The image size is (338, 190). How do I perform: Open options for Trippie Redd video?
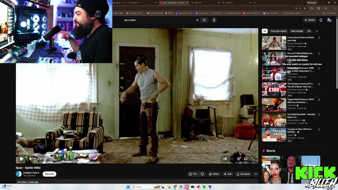coord(319,100)
